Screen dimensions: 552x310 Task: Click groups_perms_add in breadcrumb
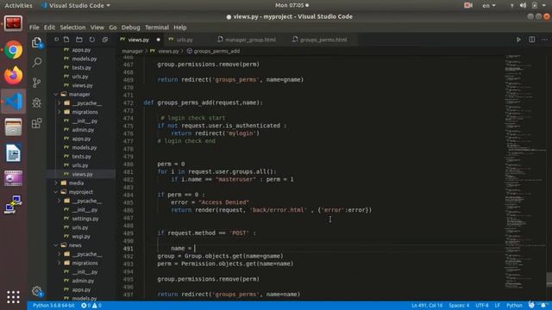point(216,51)
